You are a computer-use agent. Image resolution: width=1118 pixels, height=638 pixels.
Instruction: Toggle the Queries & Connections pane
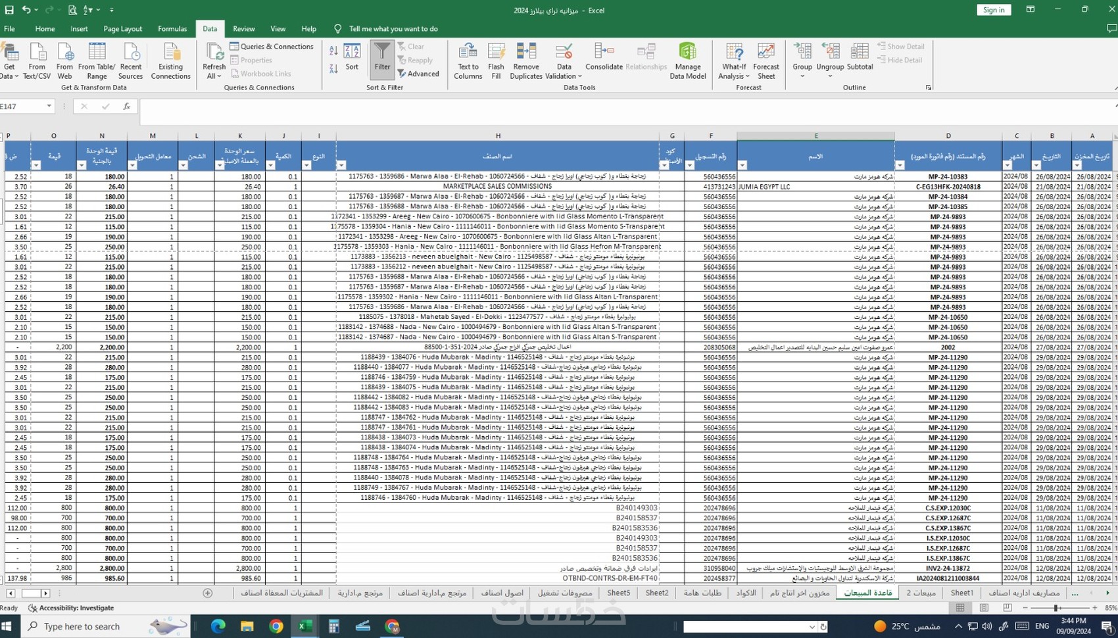point(272,47)
